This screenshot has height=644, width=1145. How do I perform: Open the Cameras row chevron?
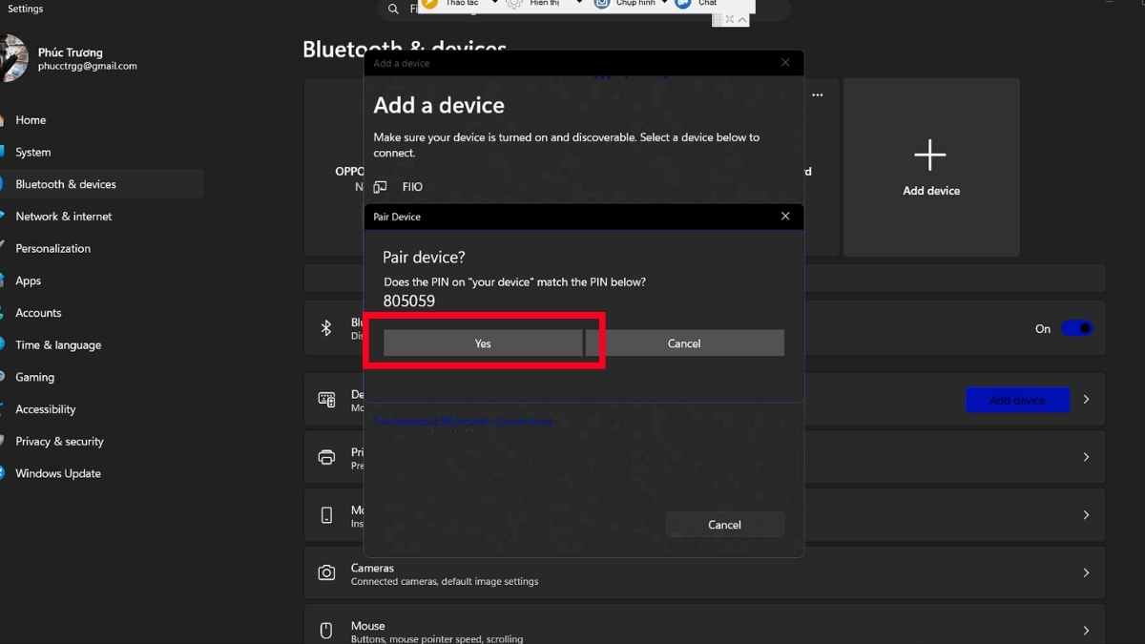(1086, 573)
